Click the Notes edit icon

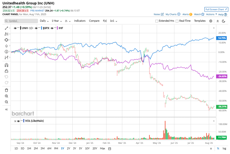click(x=162, y=14)
